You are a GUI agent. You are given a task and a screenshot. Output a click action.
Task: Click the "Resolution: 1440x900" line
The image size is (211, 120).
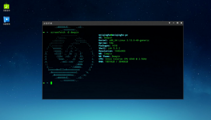pyautogui.click(x=112, y=51)
